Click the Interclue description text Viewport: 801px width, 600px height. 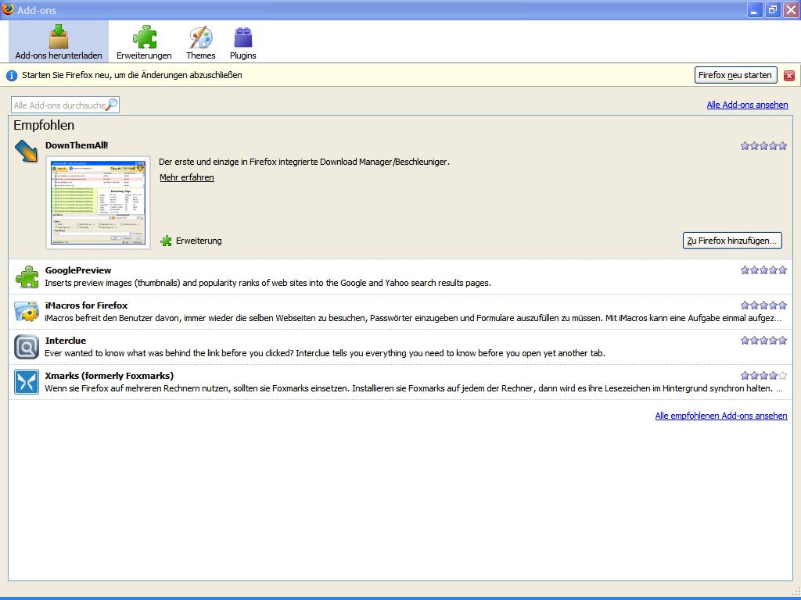coord(325,354)
